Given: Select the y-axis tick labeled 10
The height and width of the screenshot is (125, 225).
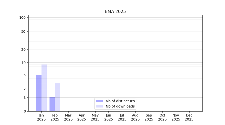Looking at the screenshot, I should [23, 63].
